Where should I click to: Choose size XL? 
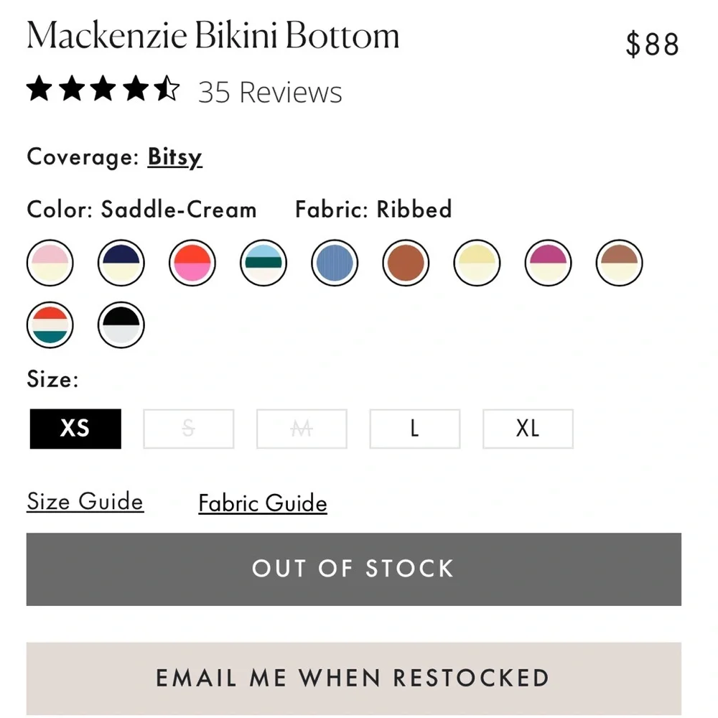(x=528, y=429)
